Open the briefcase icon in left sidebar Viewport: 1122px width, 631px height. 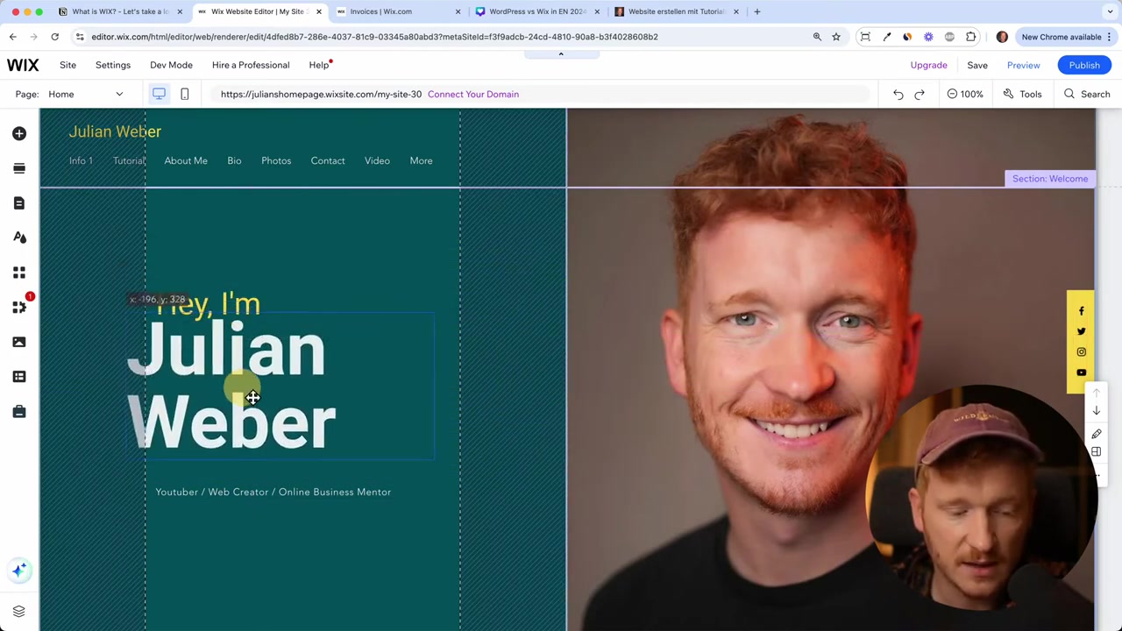pos(19,411)
